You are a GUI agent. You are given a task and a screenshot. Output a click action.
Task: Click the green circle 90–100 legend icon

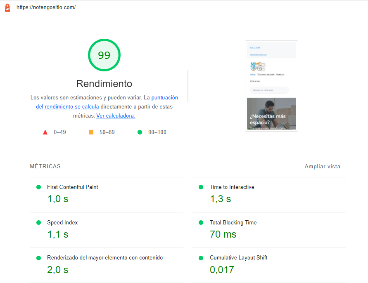click(140, 132)
